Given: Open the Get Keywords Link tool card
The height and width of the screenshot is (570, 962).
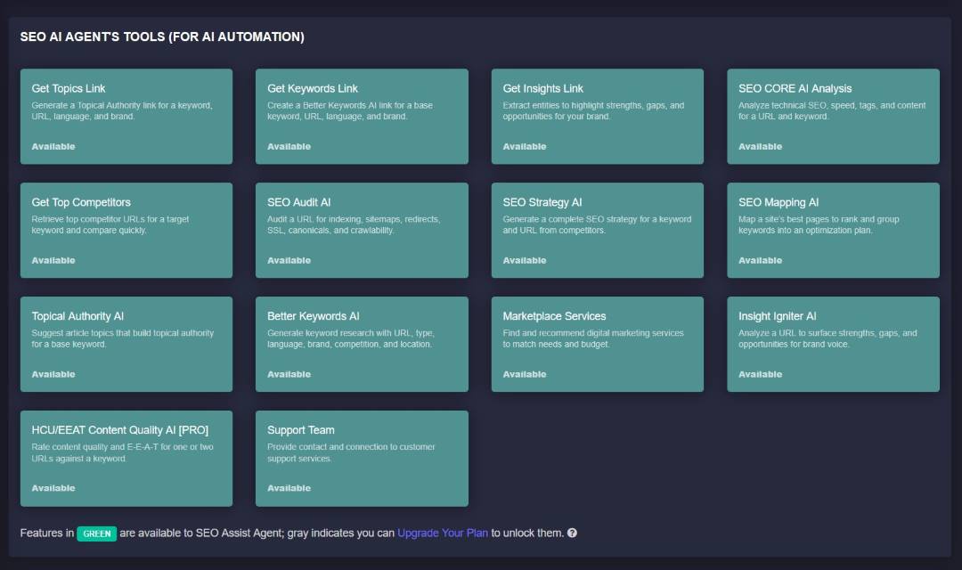Looking at the screenshot, I should click(362, 116).
